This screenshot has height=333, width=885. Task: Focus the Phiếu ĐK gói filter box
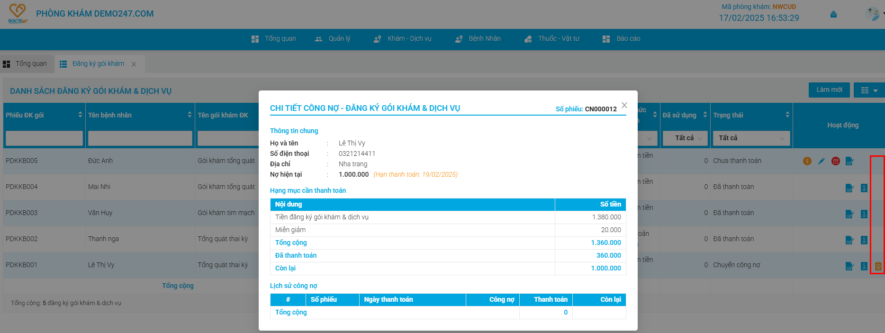44,138
